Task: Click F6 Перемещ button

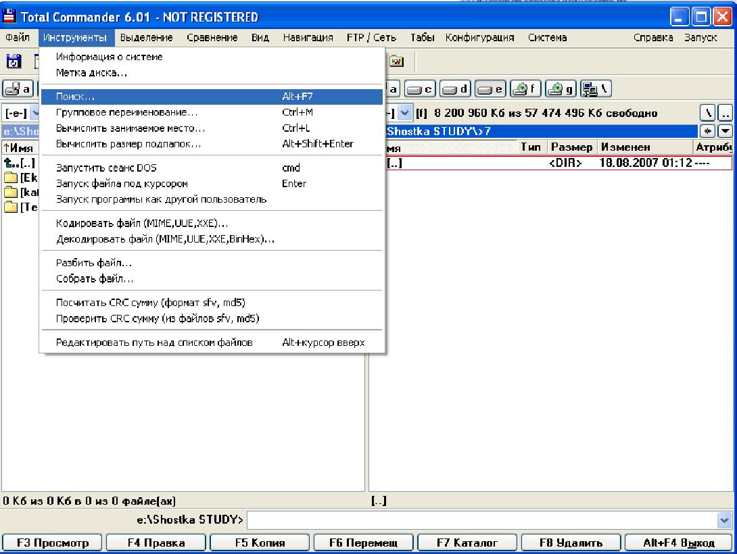Action: [363, 543]
